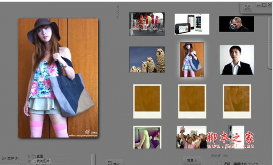Select the purple-tinted legs polaroid thumbnail
Viewport: 273px width, 165px height.
pyautogui.click(x=147, y=137)
